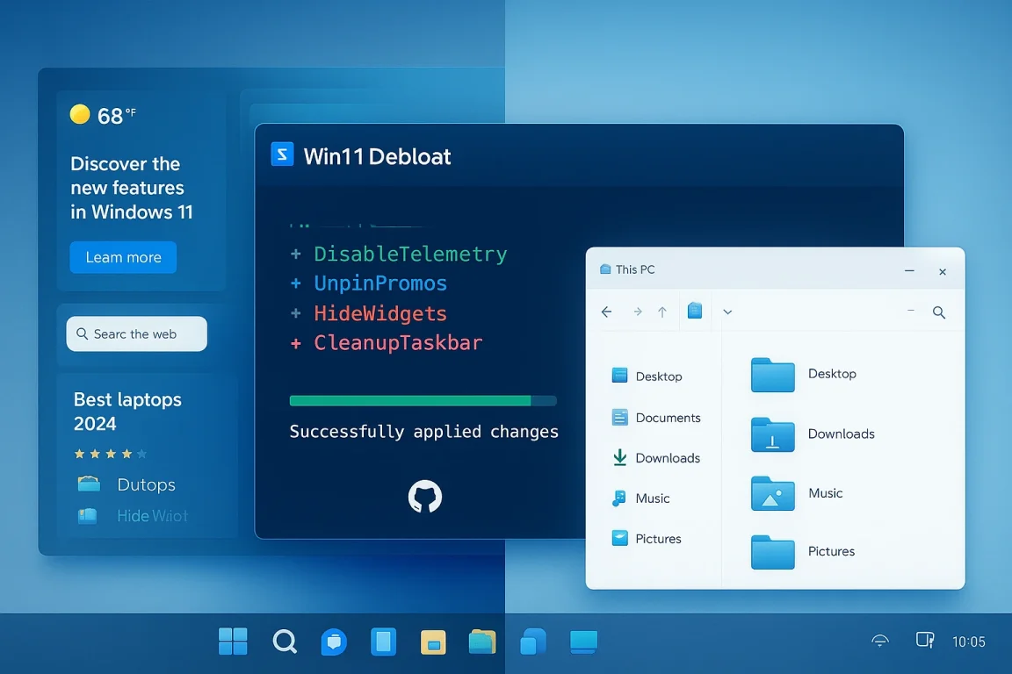
Task: Click the network icon in the system tray
Action: click(879, 642)
